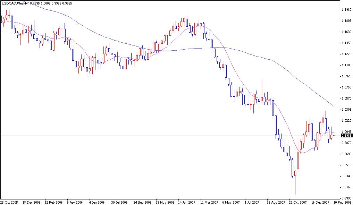The width and height of the screenshot is (353, 205).
Task: Click the 10 Feb 2008 date label
Action: (x=342, y=202)
